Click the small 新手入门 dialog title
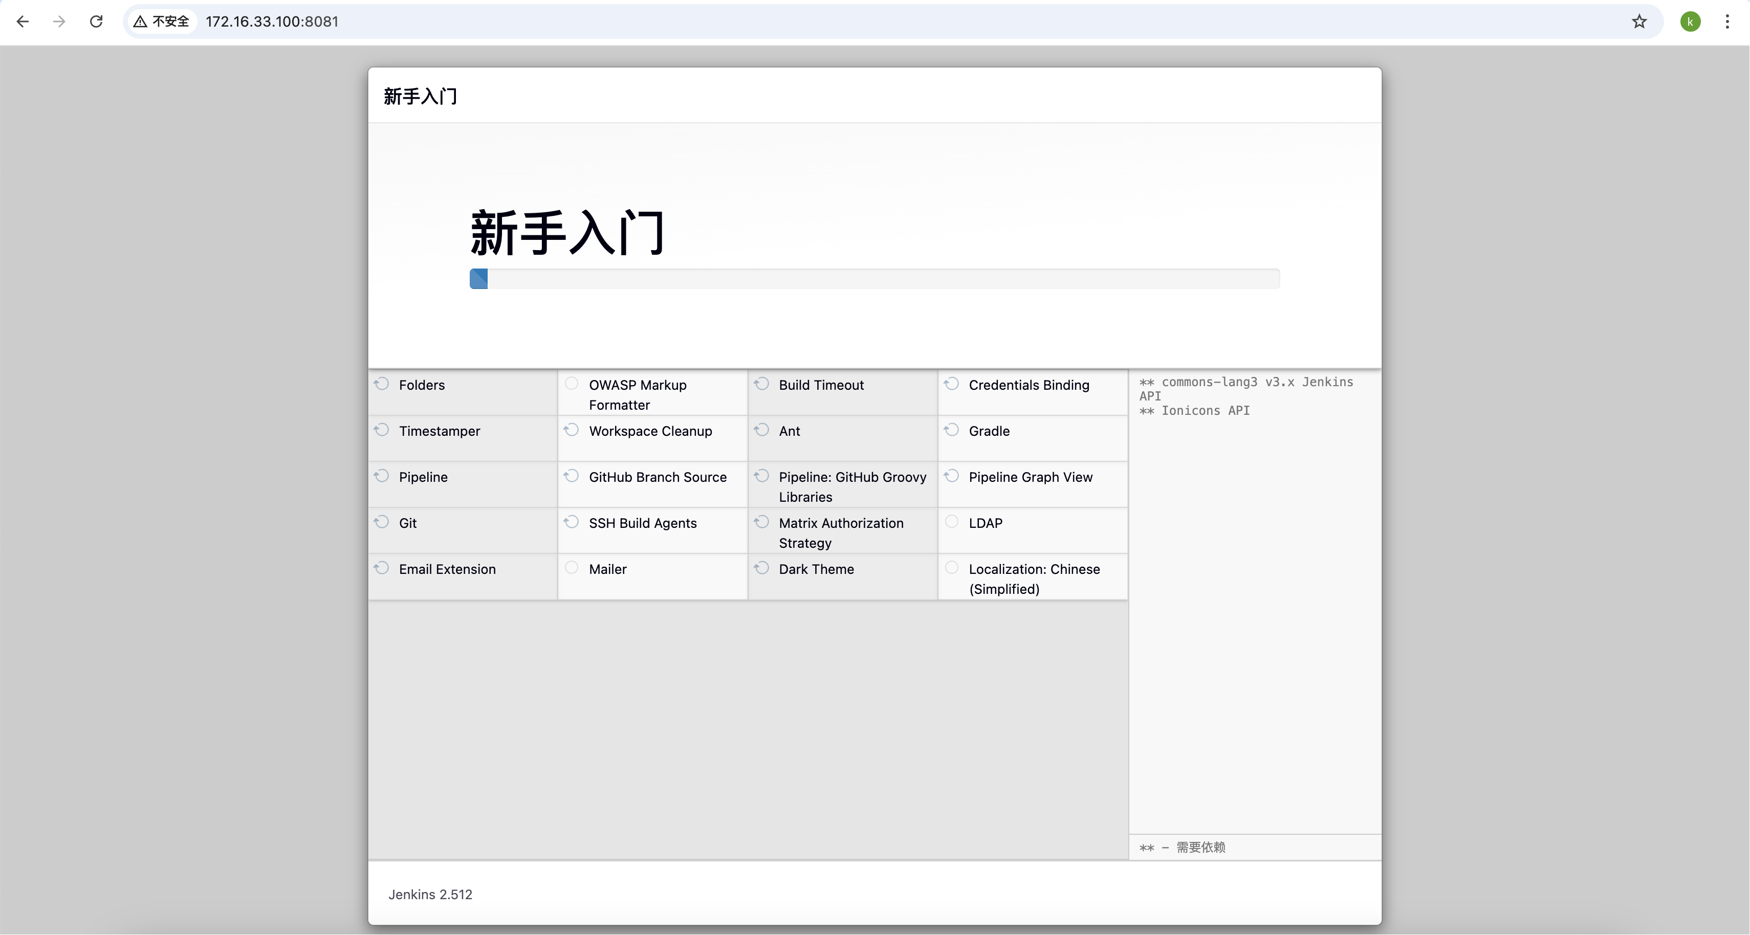 (420, 96)
